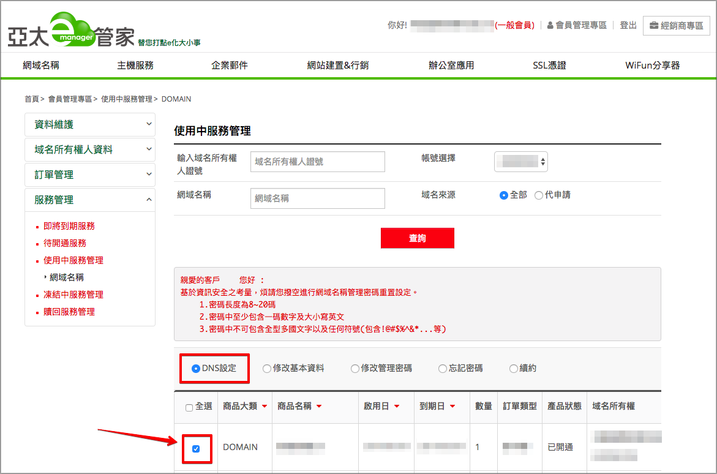
Task: Sort by 到期日 red arrow
Action: pyautogui.click(x=452, y=406)
